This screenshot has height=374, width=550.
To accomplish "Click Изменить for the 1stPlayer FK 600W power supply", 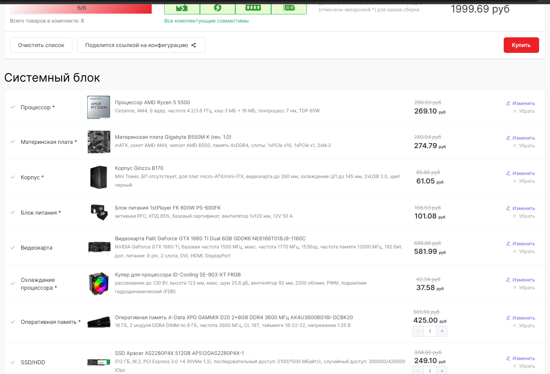I will [x=520, y=208].
